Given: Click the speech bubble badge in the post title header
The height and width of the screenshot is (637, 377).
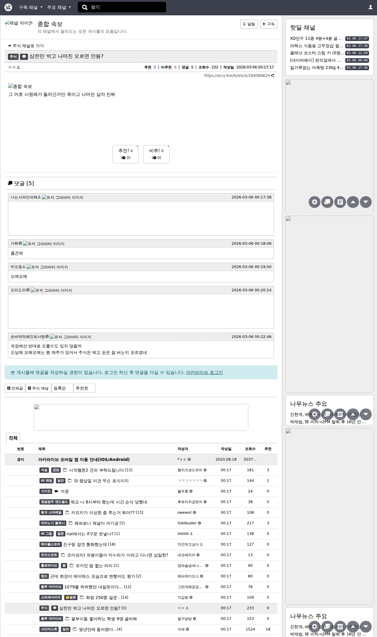Looking at the screenshot, I should pyautogui.click(x=24, y=57).
